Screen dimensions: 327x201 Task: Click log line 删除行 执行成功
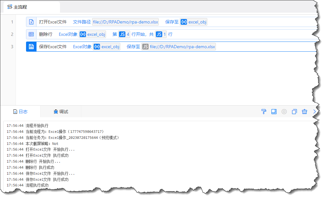click(30, 167)
